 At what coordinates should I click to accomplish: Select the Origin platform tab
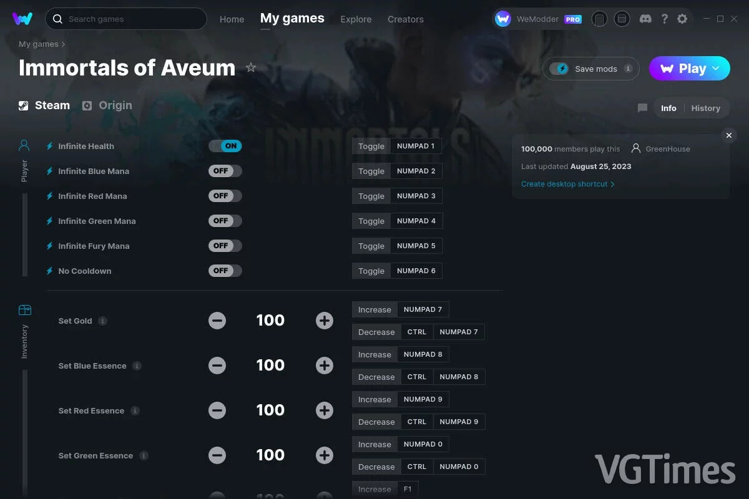tap(107, 105)
